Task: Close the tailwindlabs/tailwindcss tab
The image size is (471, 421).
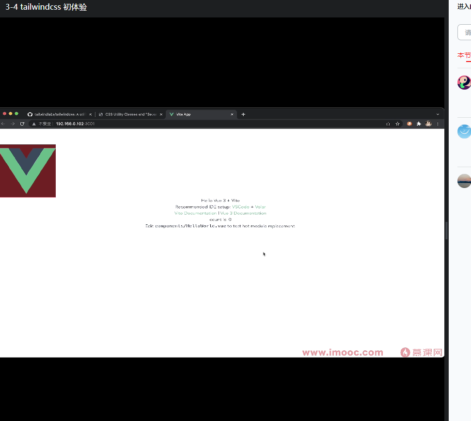Action: point(91,114)
